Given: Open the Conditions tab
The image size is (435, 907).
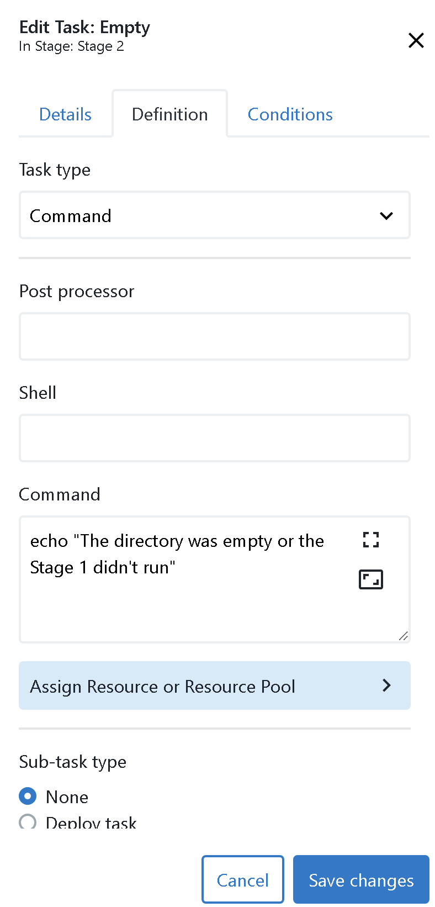Looking at the screenshot, I should click(290, 114).
